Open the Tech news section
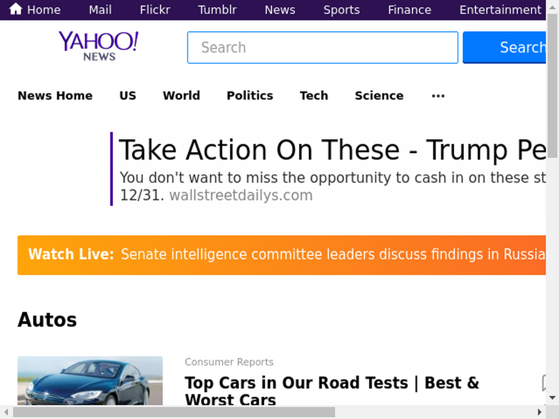Image resolution: width=559 pixels, height=419 pixels. tap(314, 95)
